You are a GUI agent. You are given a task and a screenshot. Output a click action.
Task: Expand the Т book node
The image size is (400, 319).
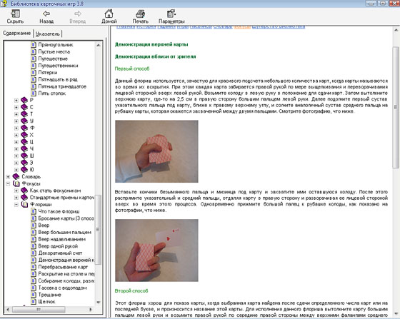(16, 114)
